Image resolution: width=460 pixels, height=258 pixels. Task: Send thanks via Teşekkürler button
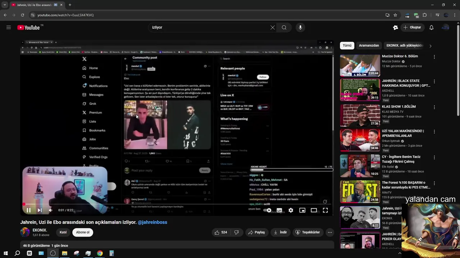pyautogui.click(x=308, y=232)
